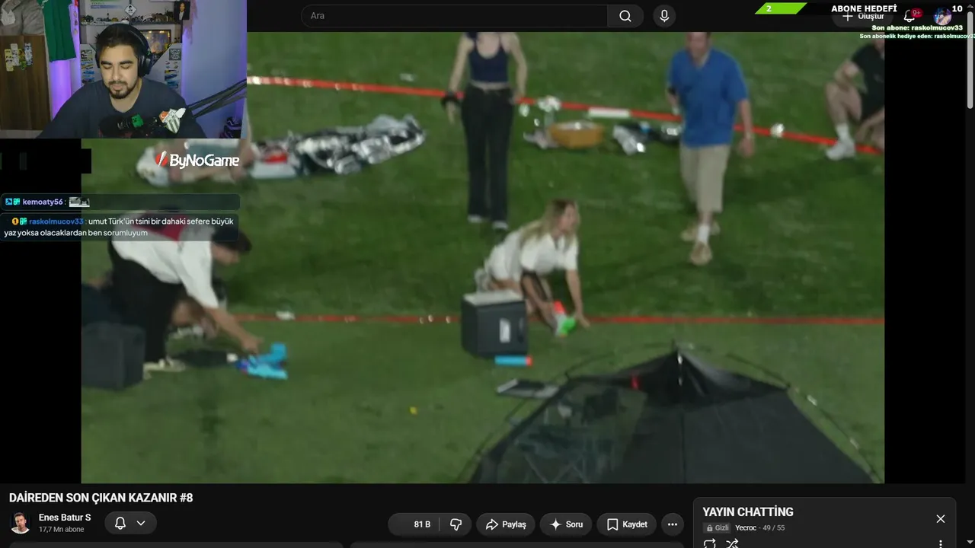Open playlist options three-dot menu
This screenshot has height=548, width=975.
tap(941, 543)
